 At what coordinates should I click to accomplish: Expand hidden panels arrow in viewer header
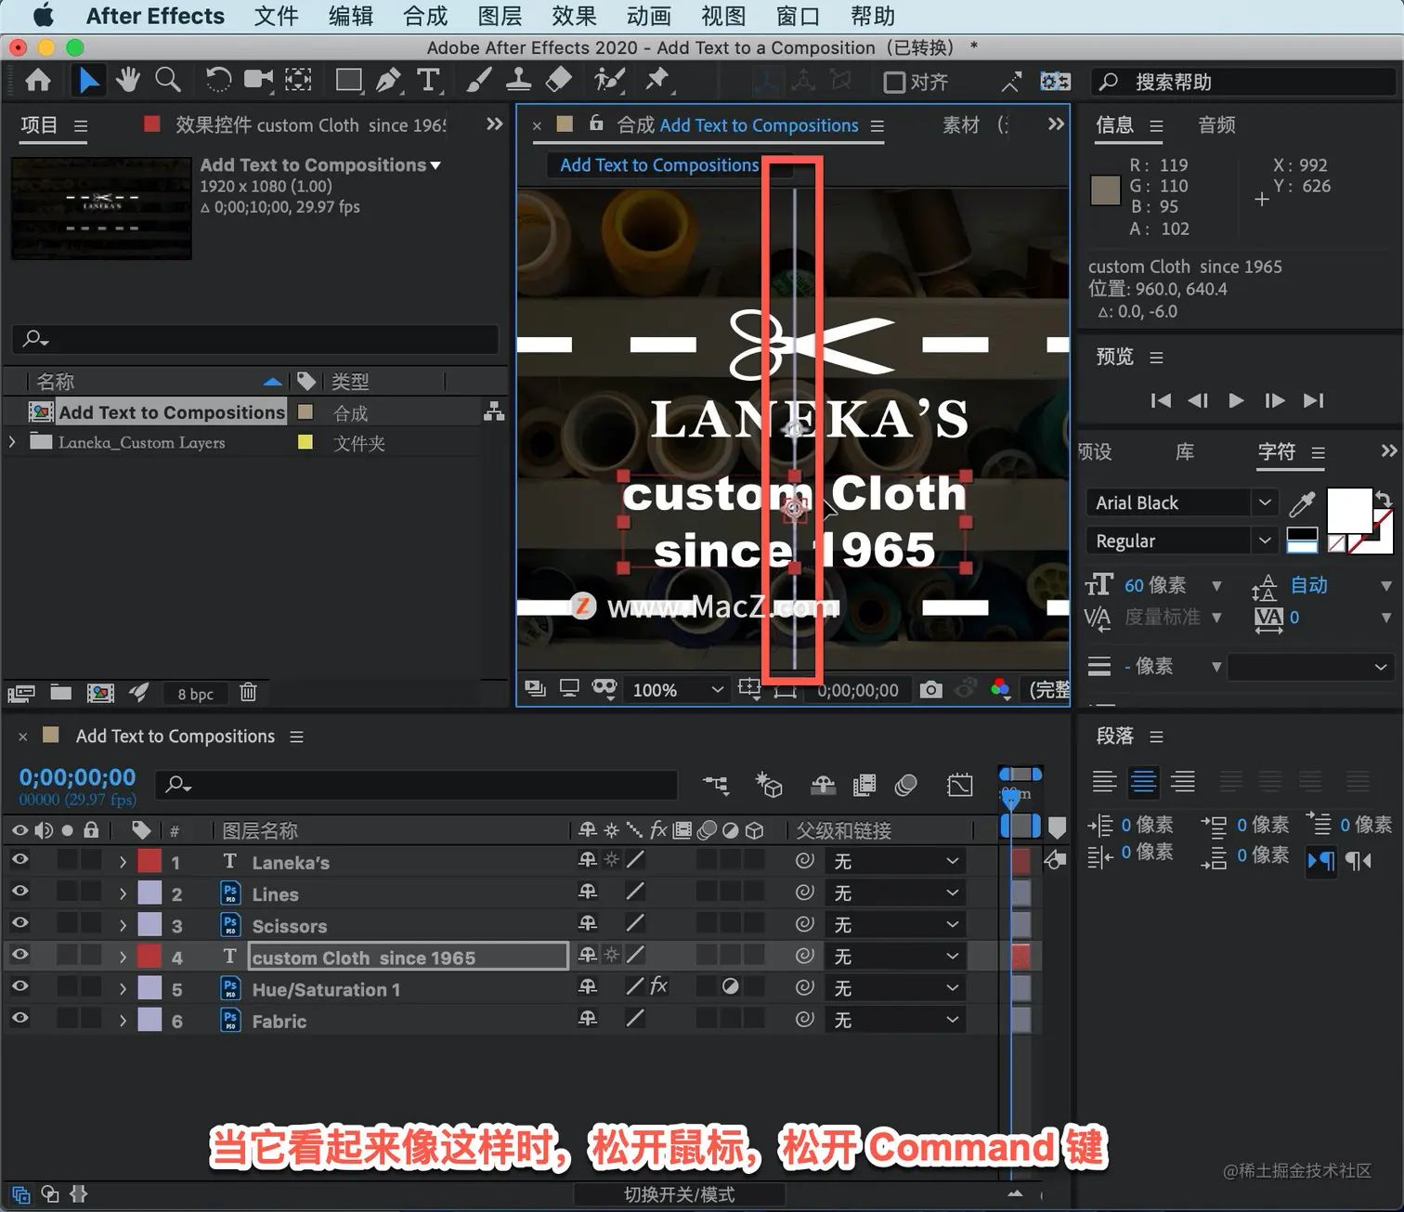pyautogui.click(x=1056, y=124)
